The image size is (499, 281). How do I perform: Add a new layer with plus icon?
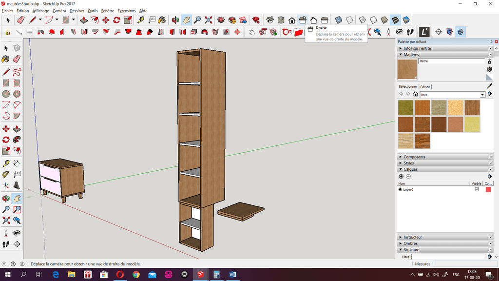[401, 176]
